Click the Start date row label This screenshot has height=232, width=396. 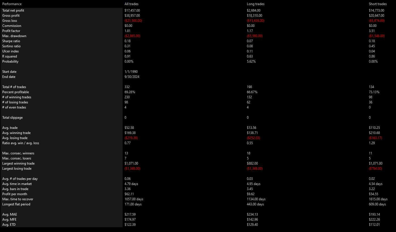click(x=9, y=72)
